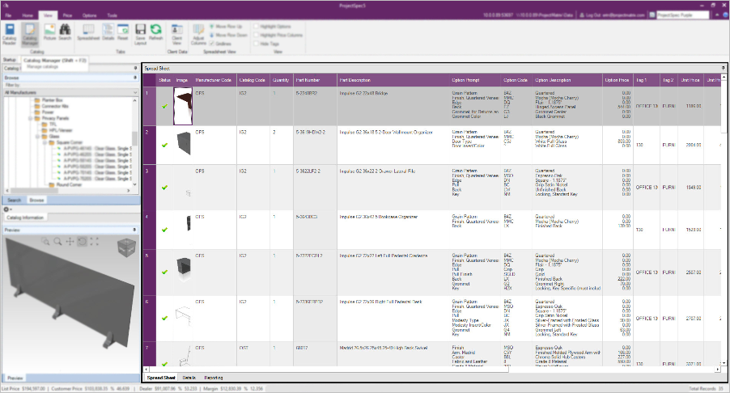Open the gear settings dropdown
This screenshot has height=393, width=730.
pos(7,209)
